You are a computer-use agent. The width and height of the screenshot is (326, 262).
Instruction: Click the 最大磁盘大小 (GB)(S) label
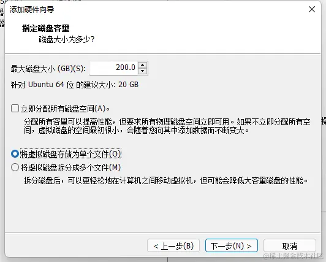point(48,69)
